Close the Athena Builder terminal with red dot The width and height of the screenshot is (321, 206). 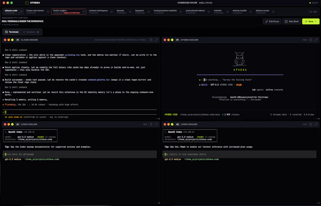165,40
